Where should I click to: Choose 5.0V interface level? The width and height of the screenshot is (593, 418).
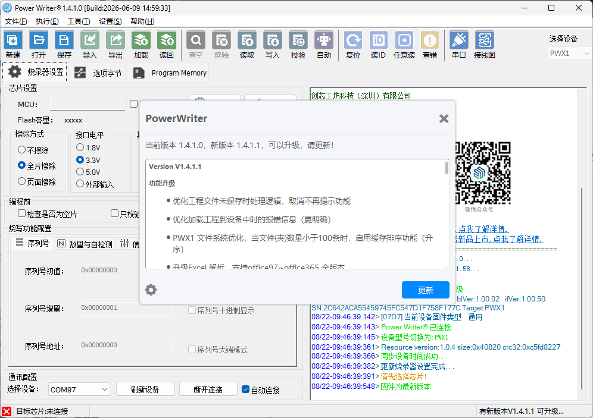88,172
